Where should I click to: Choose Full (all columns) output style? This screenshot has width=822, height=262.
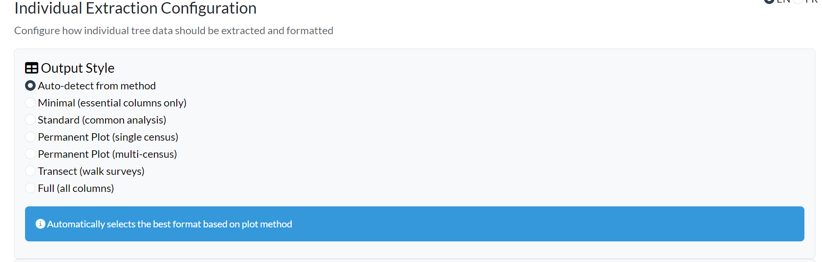pos(30,188)
